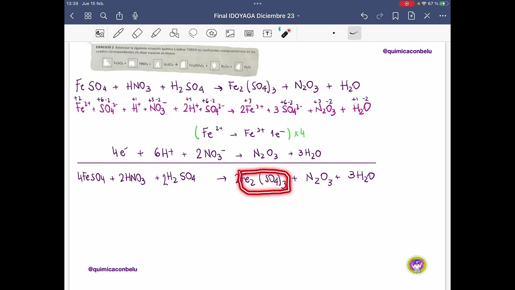Viewport: 515px width, 290px height.
Task: Open the Final IDOYAGA Diciembre 23 title dropdown
Action: [x=257, y=16]
